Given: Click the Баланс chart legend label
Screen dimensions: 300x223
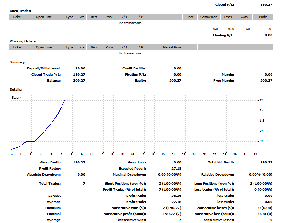Looking at the screenshot, I should tap(17, 98).
